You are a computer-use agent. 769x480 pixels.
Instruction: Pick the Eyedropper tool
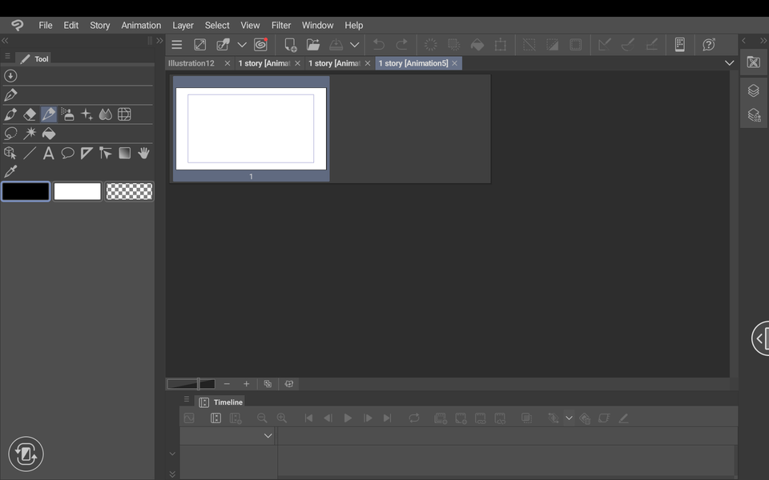pos(10,171)
